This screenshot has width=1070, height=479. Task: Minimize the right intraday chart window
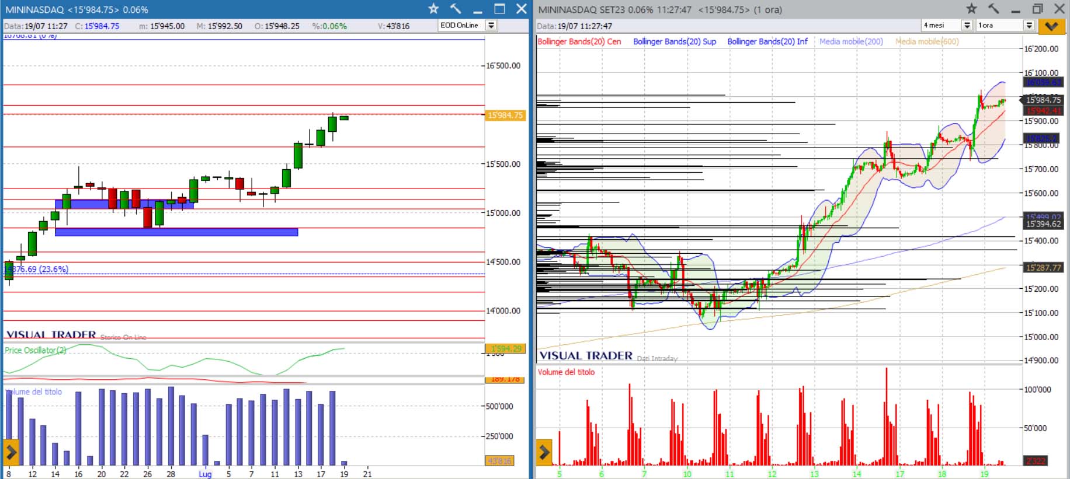[x=1016, y=12]
